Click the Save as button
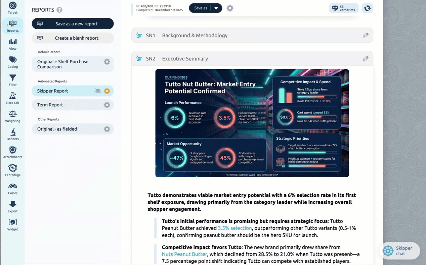Screen dimensions: 426x265 tap(200, 8)
